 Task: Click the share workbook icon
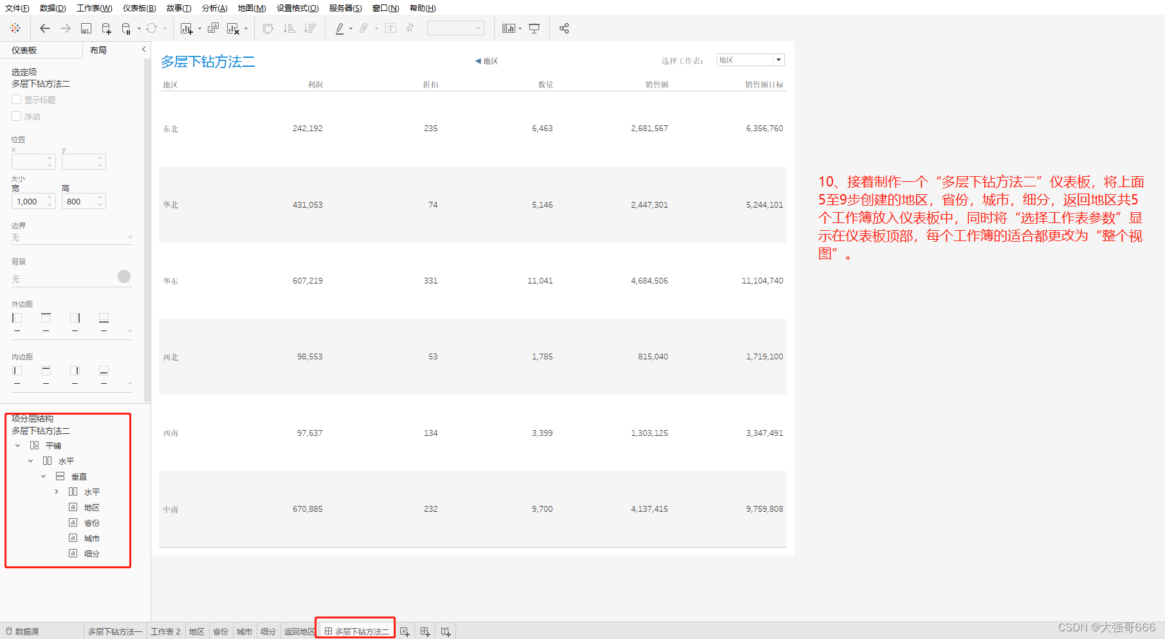[x=564, y=28]
